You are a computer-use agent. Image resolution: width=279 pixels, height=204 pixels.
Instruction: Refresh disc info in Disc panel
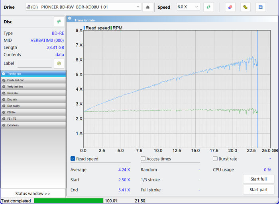pos(59,22)
